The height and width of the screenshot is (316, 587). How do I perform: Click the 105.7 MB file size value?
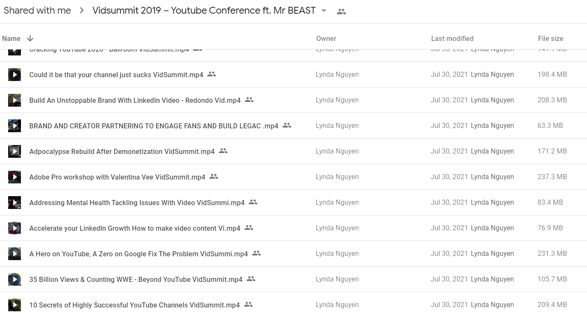pyautogui.click(x=552, y=279)
